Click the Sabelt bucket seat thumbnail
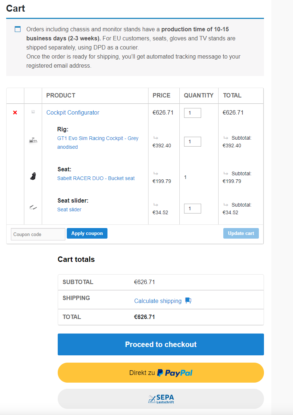 (x=33, y=176)
